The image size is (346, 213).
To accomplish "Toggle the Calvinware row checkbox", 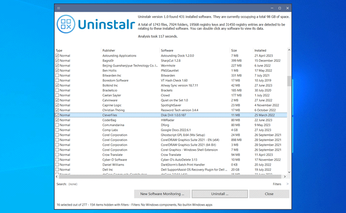I will point(57,100).
